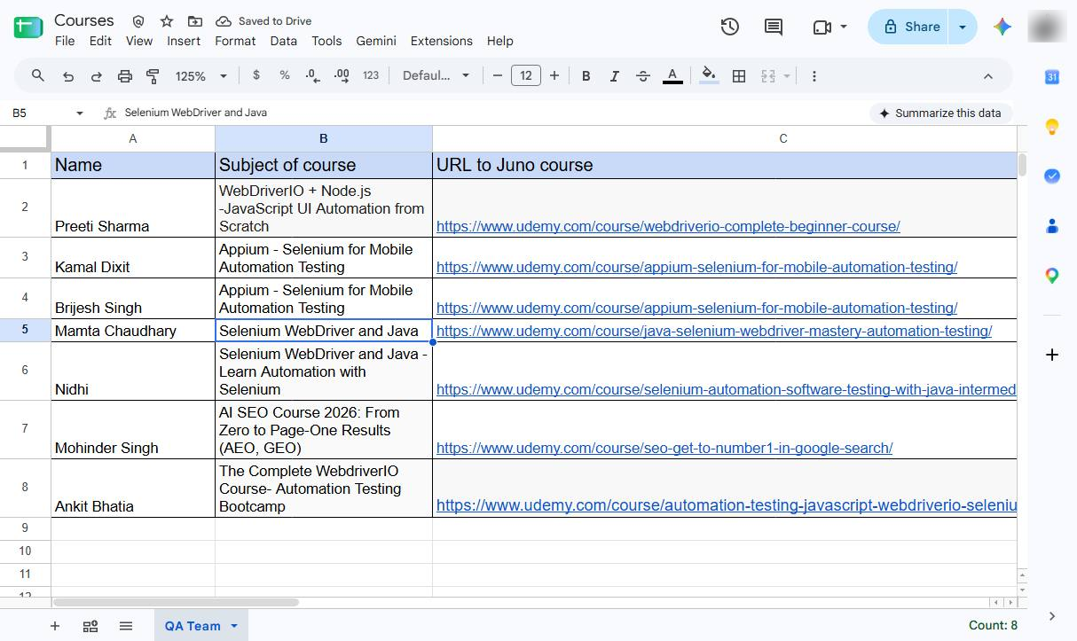Increase font size

pyautogui.click(x=554, y=76)
